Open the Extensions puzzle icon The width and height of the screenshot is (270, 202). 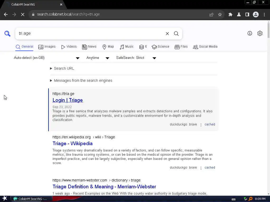230,15
